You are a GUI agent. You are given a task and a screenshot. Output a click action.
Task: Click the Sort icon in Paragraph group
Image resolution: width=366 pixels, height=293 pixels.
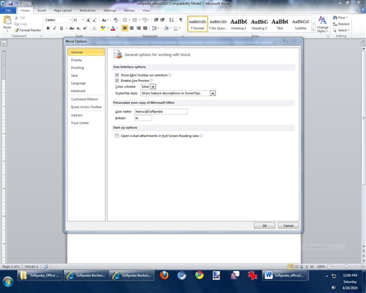point(171,20)
